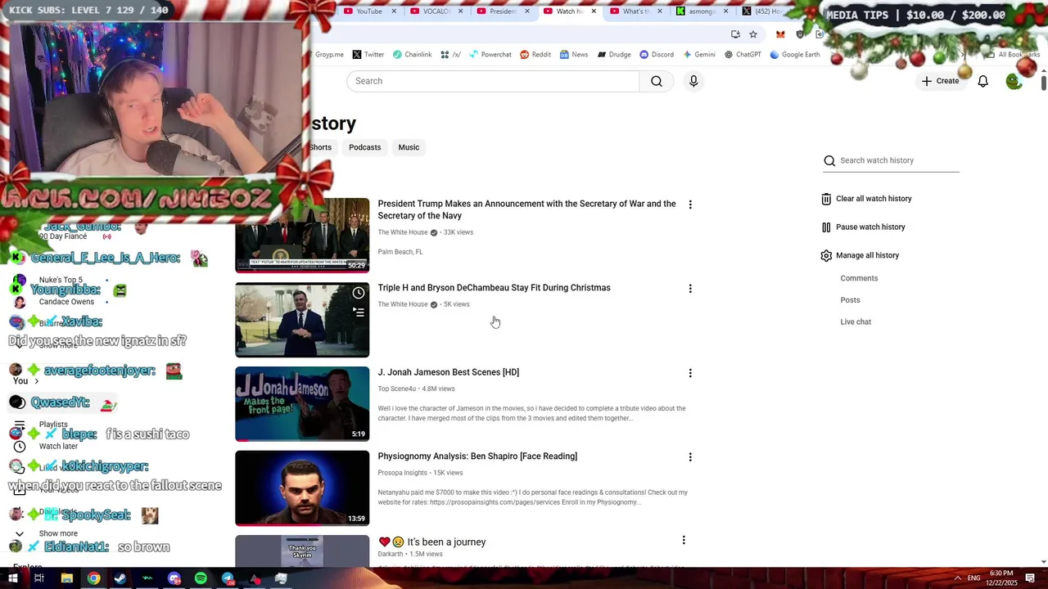Bookmark this page with star icon
1048x589 pixels.
753,34
